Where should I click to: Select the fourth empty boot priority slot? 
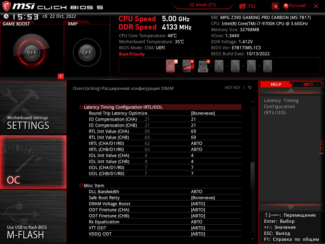point(219,66)
